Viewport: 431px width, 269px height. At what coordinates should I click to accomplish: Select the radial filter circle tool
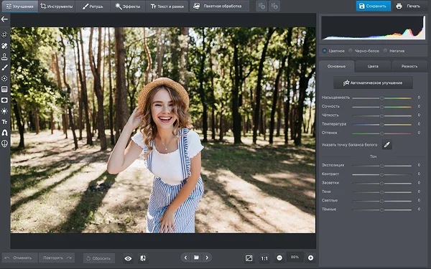pyautogui.click(x=4, y=78)
